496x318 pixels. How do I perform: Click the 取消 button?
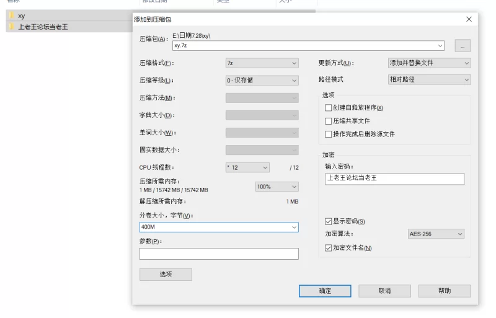pos(384,291)
